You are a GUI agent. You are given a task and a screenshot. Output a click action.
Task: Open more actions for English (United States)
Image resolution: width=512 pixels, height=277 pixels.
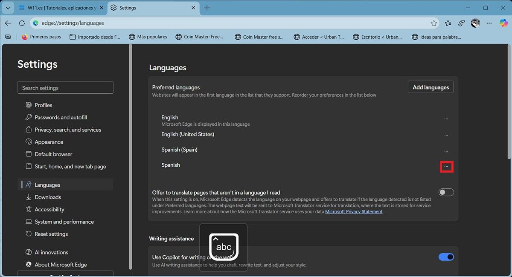(x=446, y=136)
